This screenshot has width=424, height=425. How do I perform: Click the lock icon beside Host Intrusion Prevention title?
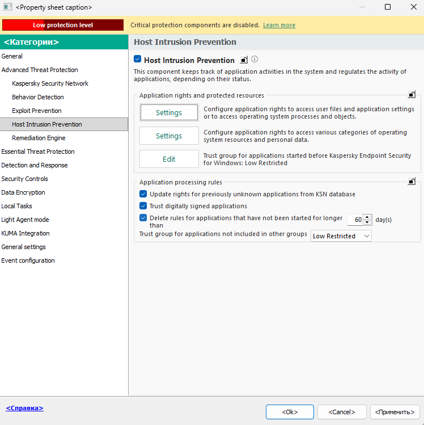pyautogui.click(x=244, y=60)
